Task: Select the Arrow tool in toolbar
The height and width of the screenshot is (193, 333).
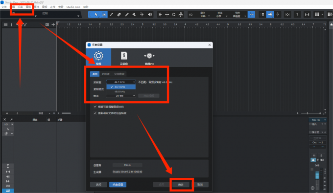Action: click(96, 14)
